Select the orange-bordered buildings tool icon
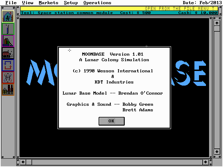The height and width of the screenshot is (167, 223). [8, 90]
